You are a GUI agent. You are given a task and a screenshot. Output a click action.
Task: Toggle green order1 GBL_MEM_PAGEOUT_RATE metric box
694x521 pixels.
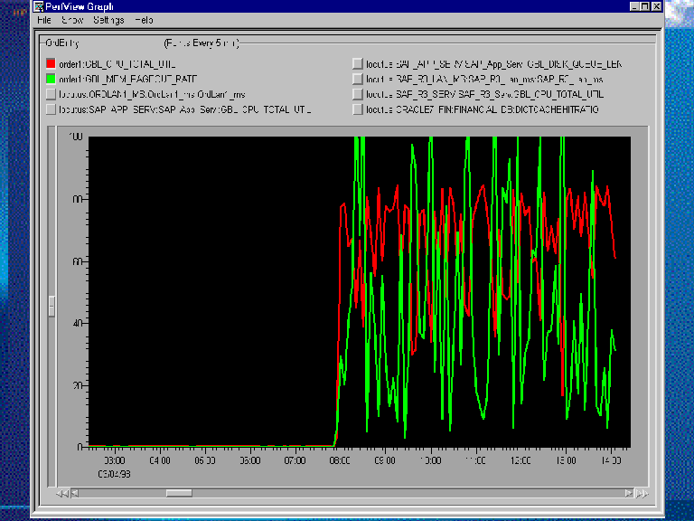[51, 79]
